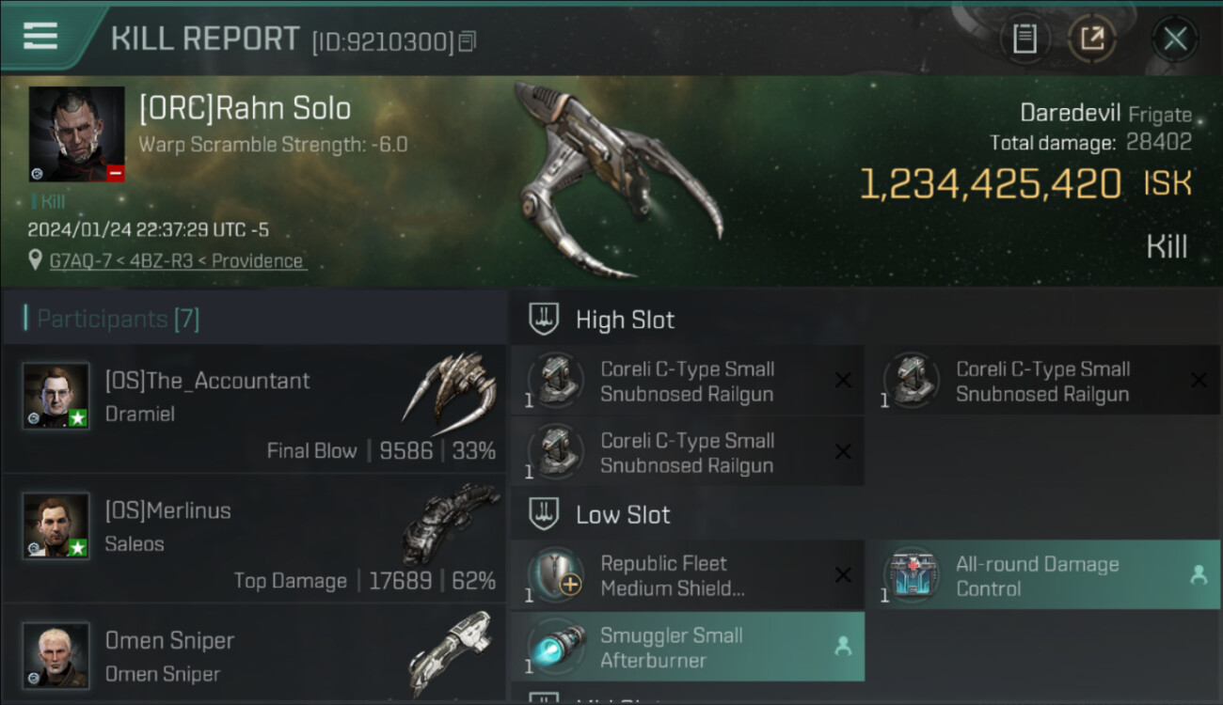1223x705 pixels.
Task: Open the G7AQ-7 Providence location link
Action: pos(176,260)
